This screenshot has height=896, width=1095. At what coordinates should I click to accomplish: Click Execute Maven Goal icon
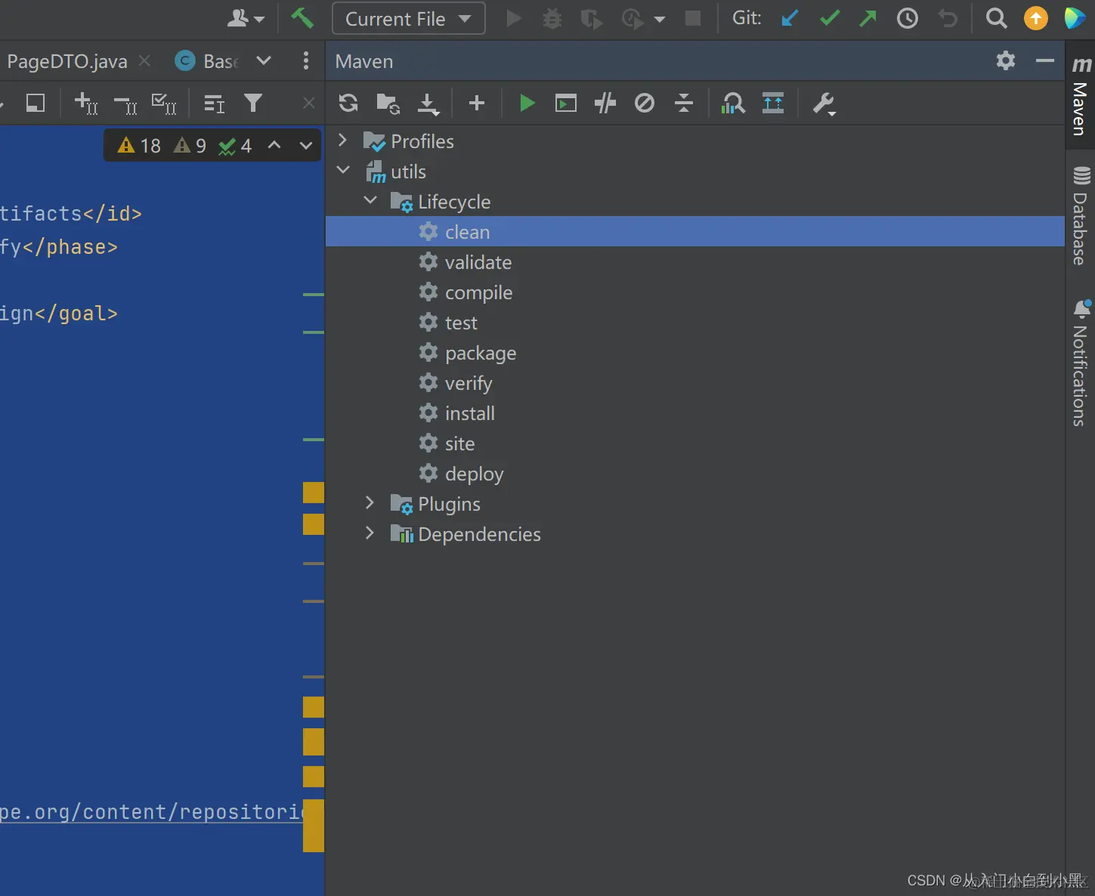pos(566,103)
